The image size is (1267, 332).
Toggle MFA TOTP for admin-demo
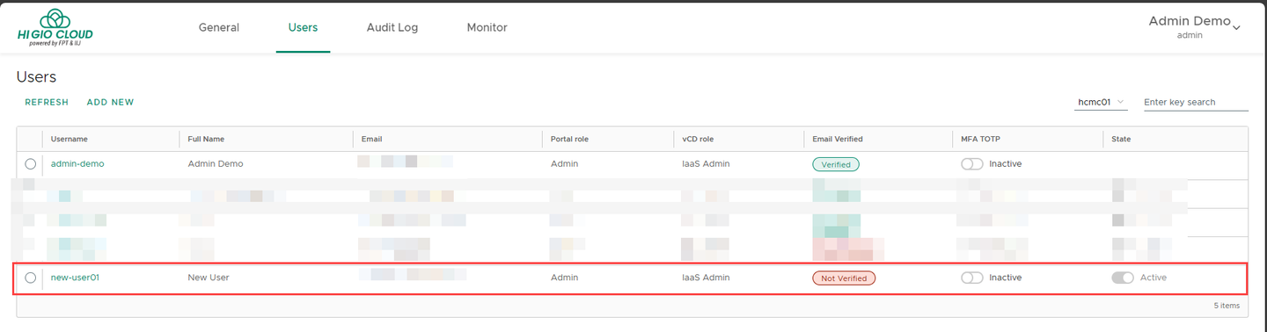972,164
